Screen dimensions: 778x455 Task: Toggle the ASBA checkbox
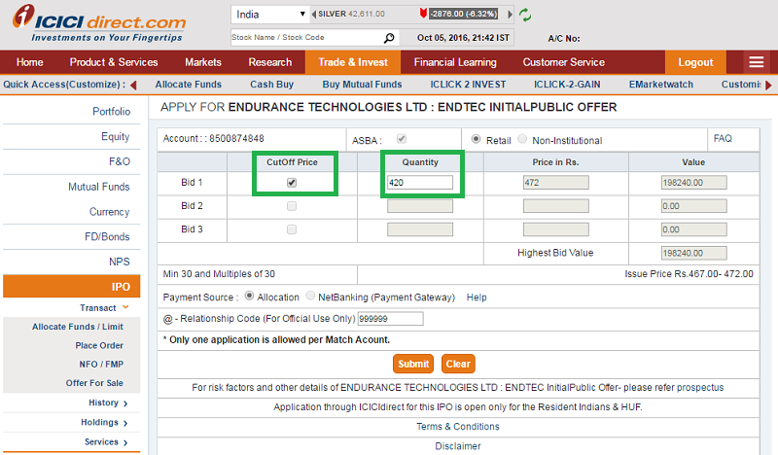[402, 139]
